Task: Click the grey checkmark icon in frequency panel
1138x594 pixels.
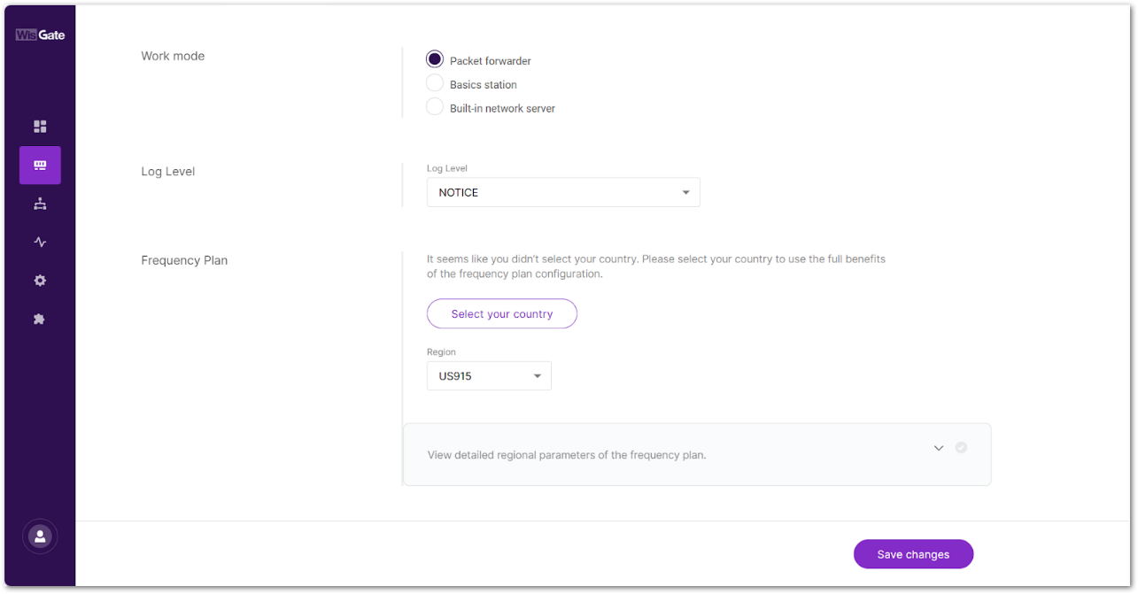Action: point(961,448)
